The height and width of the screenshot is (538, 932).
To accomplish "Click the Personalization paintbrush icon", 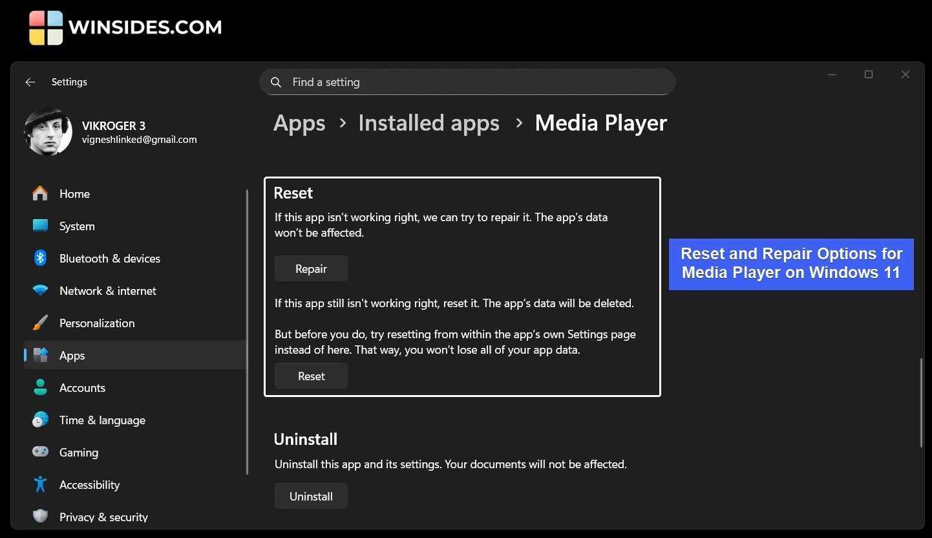I will pos(40,323).
